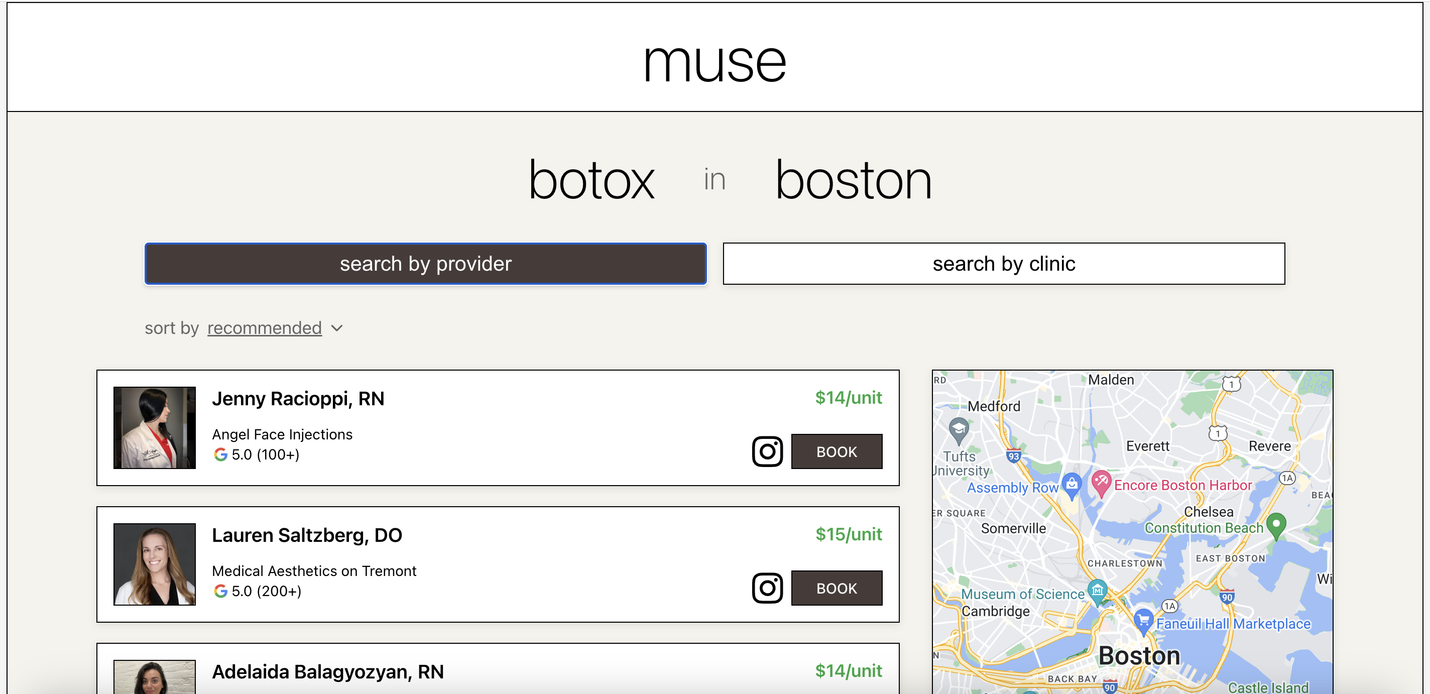
Task: Click the Assembly Row shopping pin
Action: pos(1071,484)
